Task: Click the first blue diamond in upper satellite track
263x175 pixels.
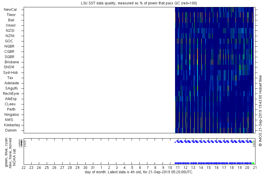Action: tap(175, 142)
